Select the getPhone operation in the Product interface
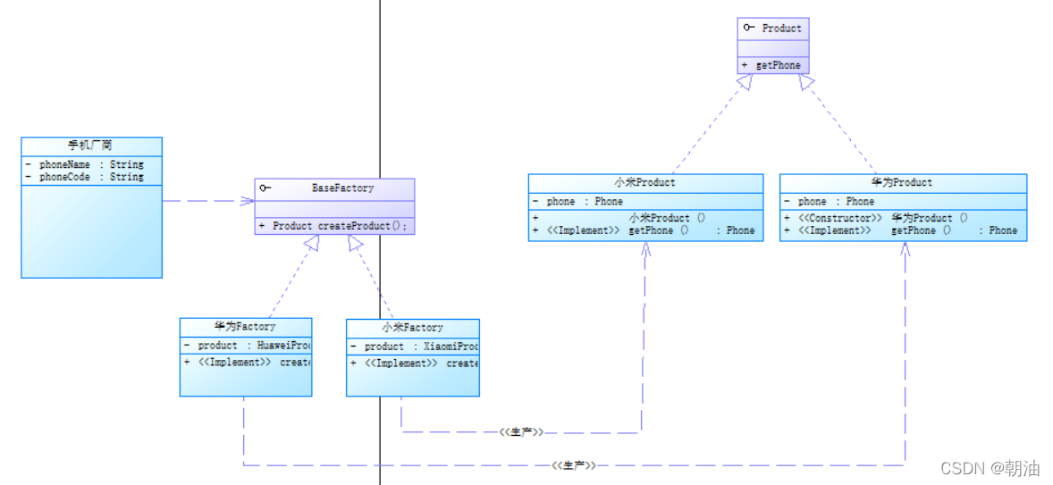This screenshot has width=1053, height=485. [771, 66]
